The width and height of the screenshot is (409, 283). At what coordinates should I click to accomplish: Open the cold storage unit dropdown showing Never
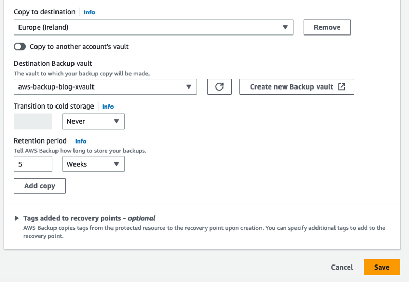[93, 121]
